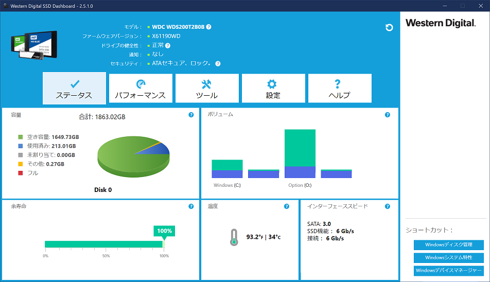Click the temperature reading 93.2°F | 34°C
This screenshot has height=282, width=490.
pyautogui.click(x=264, y=237)
